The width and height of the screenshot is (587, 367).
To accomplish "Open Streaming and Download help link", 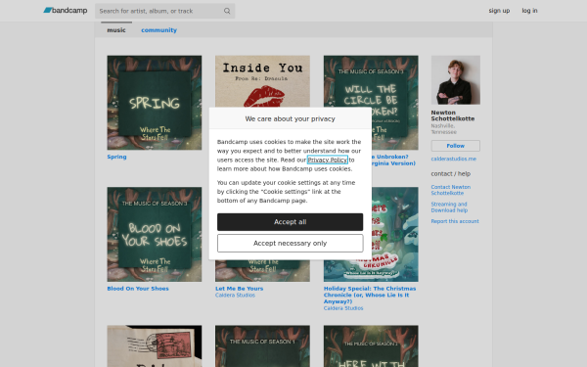I will pos(449,207).
